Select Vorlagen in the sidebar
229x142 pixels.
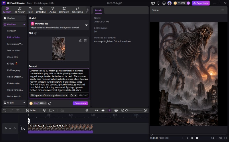tap(11, 31)
